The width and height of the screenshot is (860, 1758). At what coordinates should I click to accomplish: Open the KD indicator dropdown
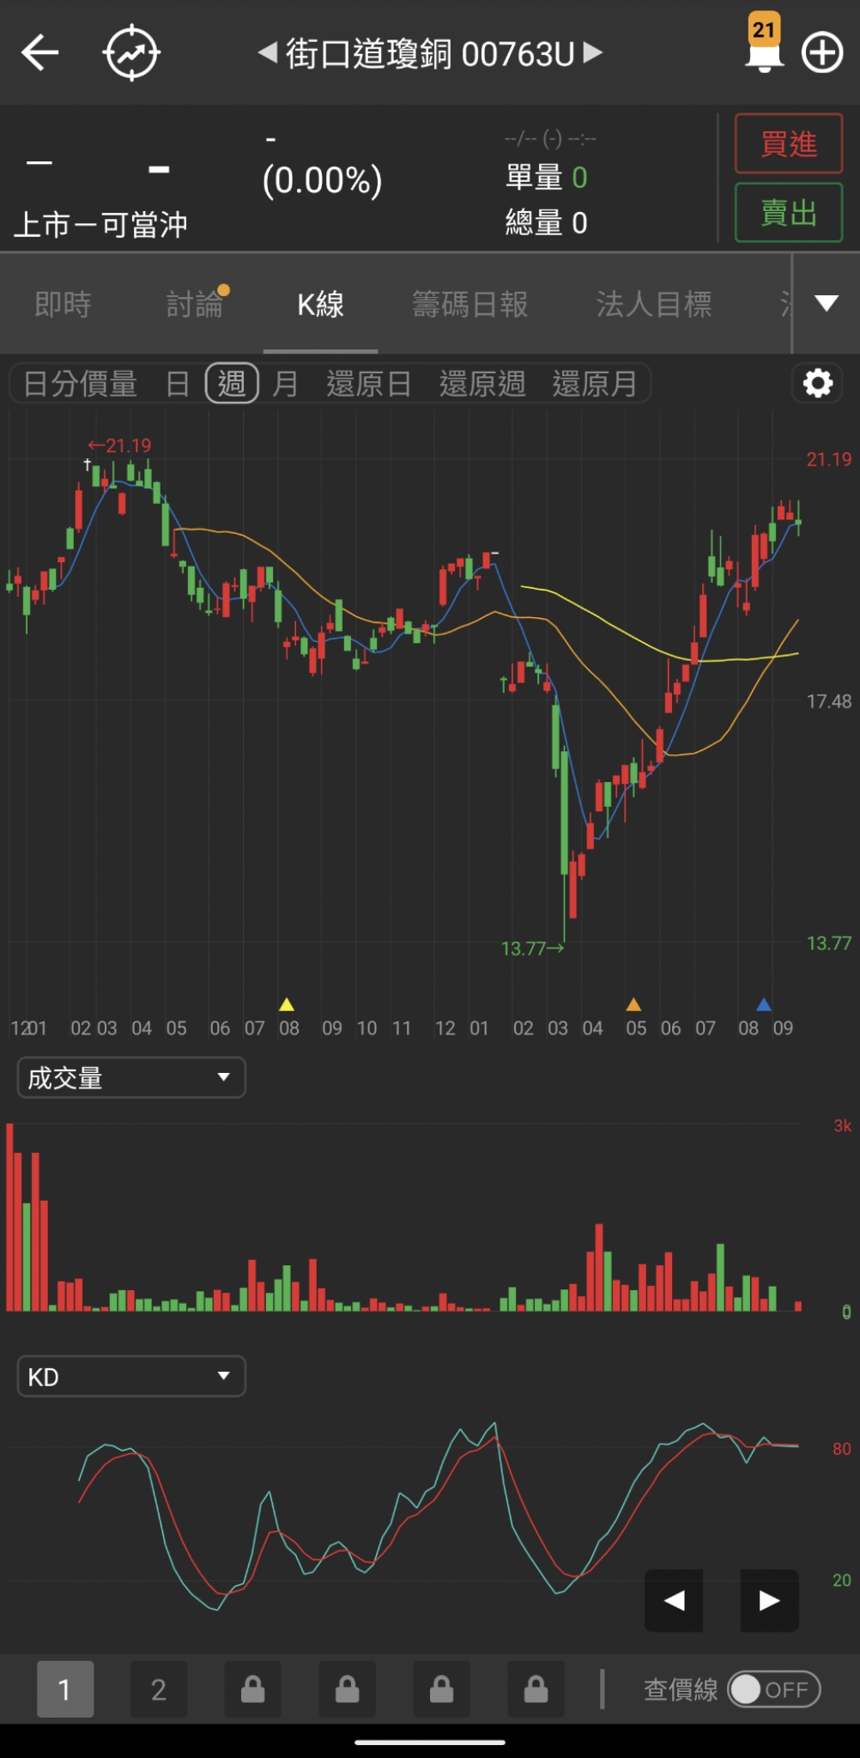point(131,1376)
